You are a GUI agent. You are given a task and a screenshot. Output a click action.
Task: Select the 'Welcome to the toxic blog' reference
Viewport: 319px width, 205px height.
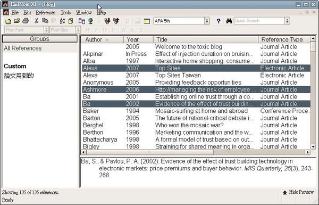click(196, 47)
